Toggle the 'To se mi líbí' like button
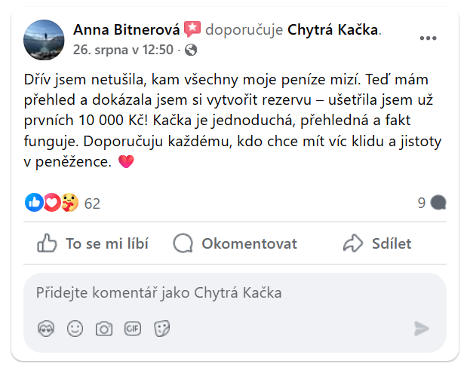This screenshot has height=370, width=470. [x=94, y=243]
